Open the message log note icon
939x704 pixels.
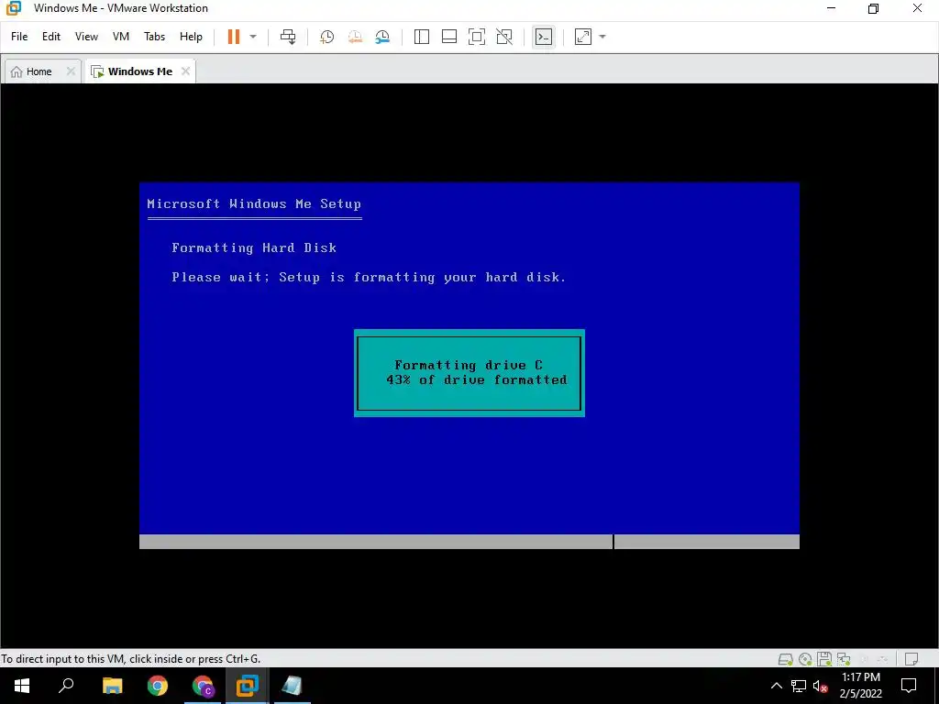[911, 659]
